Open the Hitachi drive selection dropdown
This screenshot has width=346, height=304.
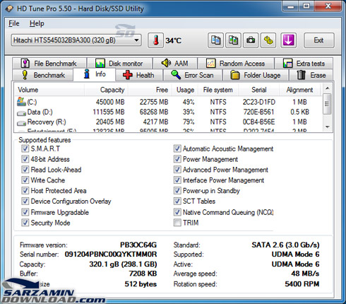tap(76, 40)
